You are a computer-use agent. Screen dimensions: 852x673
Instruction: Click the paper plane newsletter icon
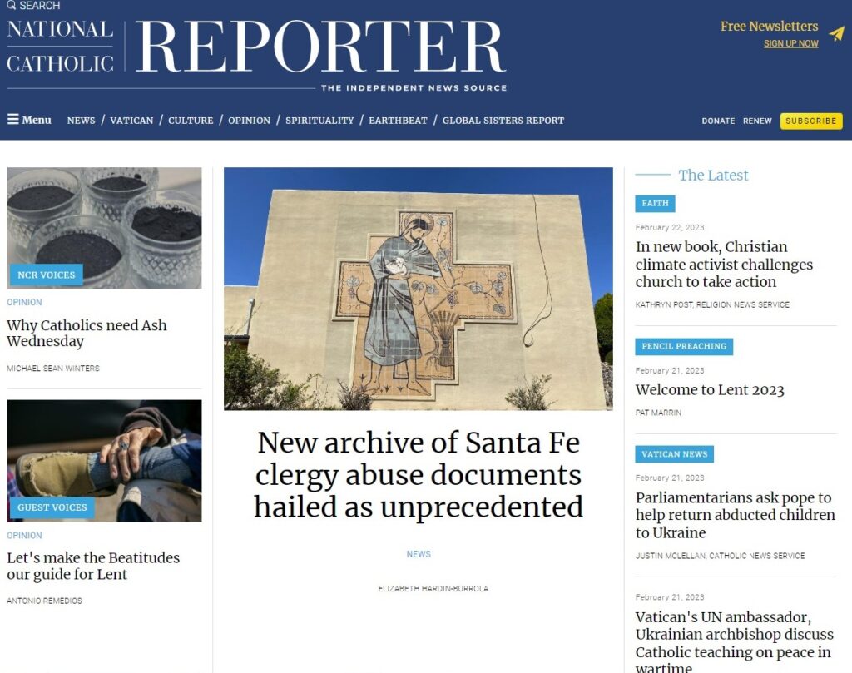[x=837, y=33]
